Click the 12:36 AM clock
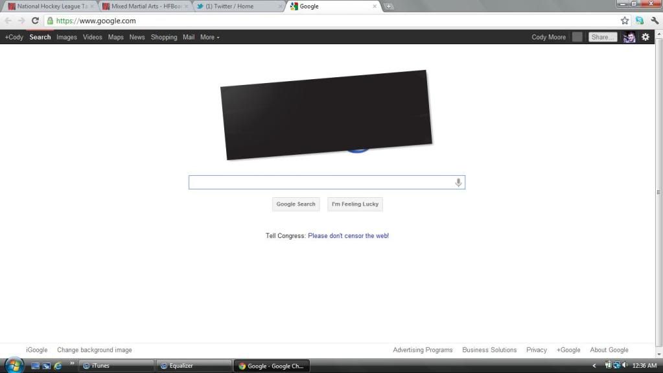The image size is (663, 373). coord(644,365)
